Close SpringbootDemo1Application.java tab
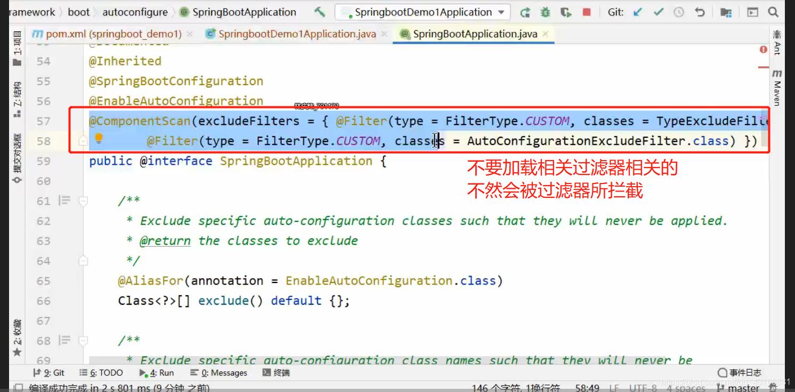 click(384, 34)
